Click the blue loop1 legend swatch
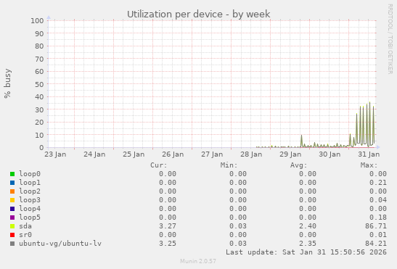Image resolution: width=397 pixels, height=269 pixels. click(12, 183)
